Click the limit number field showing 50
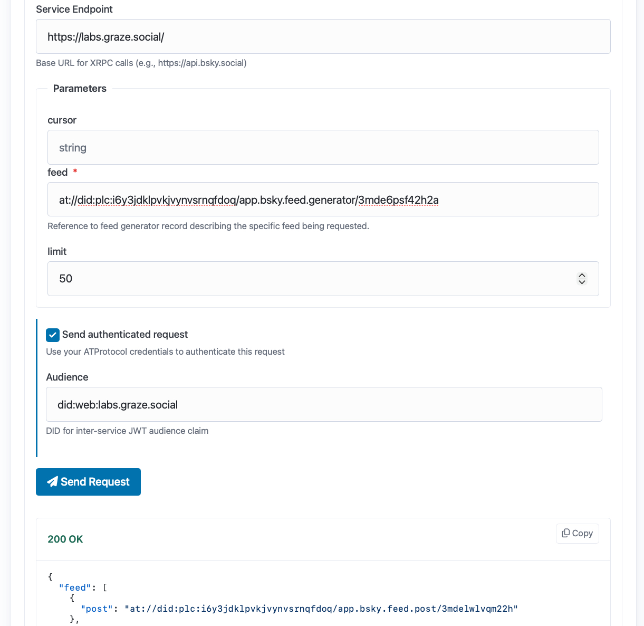This screenshot has height=626, width=644. pos(311,279)
